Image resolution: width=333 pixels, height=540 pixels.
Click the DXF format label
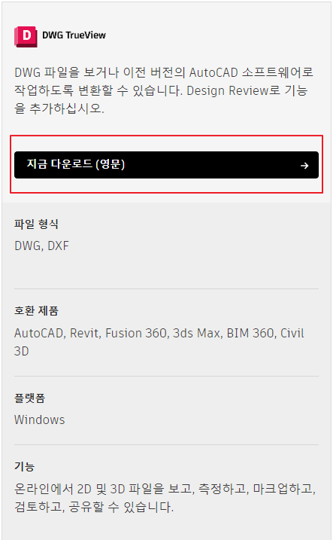click(x=58, y=246)
